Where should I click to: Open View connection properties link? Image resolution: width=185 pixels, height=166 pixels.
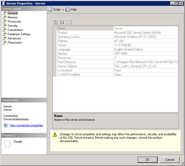[26, 125]
